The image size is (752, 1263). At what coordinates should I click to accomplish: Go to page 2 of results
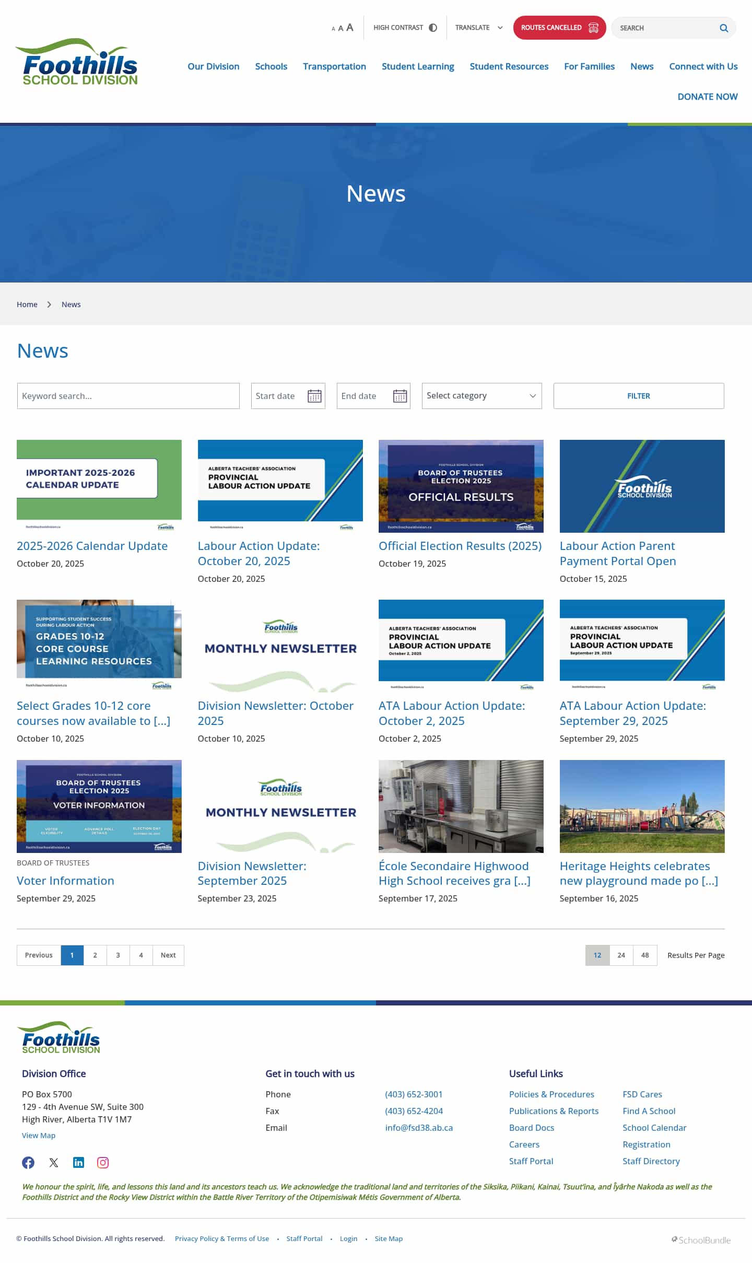(x=95, y=955)
